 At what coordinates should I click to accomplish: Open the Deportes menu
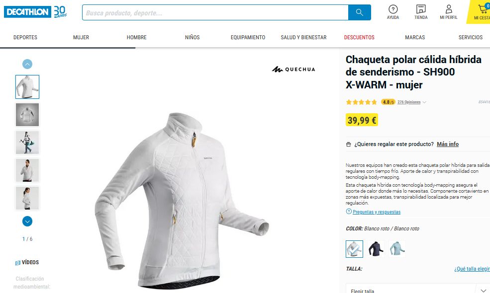pos(25,37)
